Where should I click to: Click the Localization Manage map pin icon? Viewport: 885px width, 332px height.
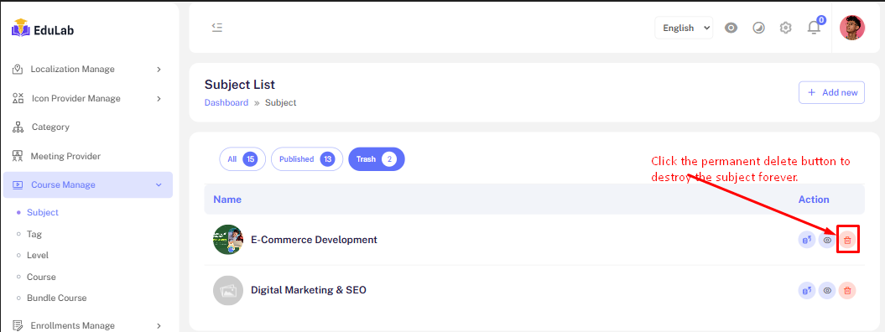tap(18, 70)
